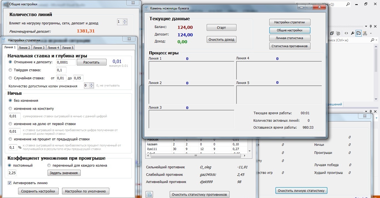Click the horizontal scrollbar of opponents table
Viewport: 380px width, 198px height.
click(196, 156)
